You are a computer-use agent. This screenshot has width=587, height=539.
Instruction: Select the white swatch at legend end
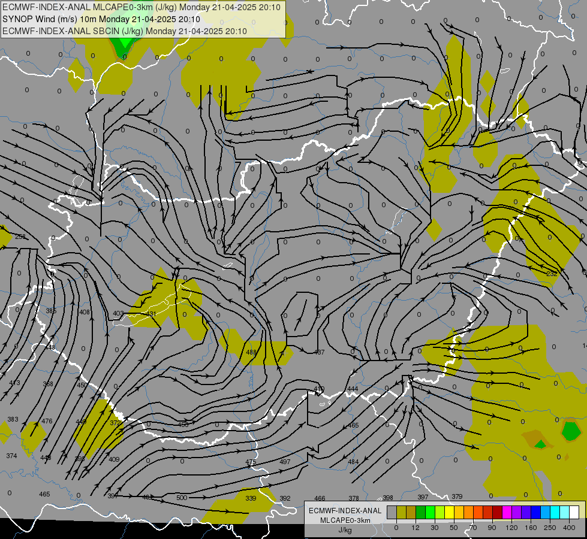coord(574,513)
